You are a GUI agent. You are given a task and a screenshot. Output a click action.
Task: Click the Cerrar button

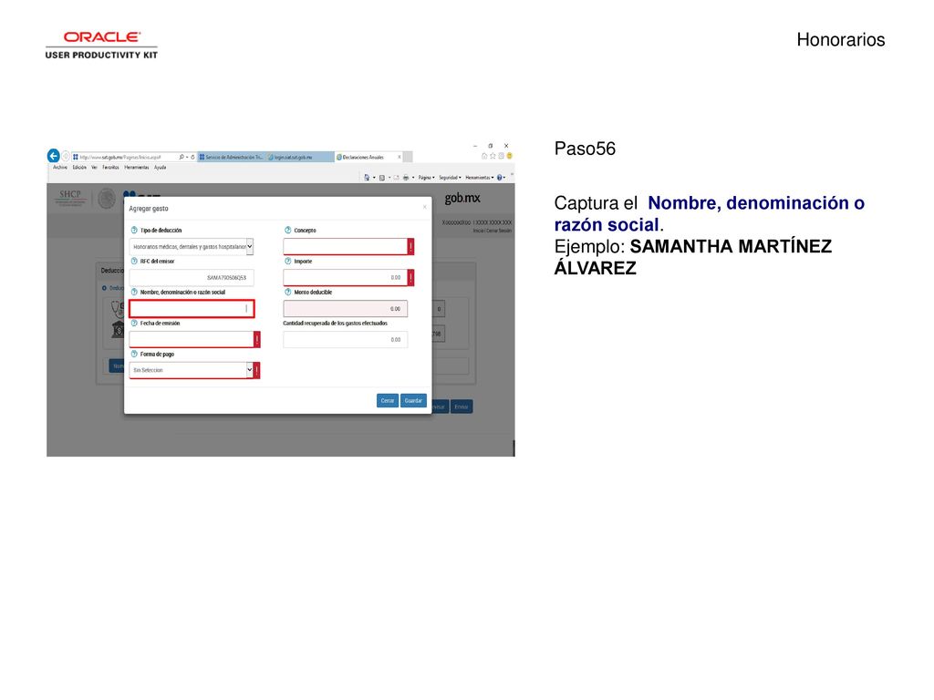tap(387, 401)
